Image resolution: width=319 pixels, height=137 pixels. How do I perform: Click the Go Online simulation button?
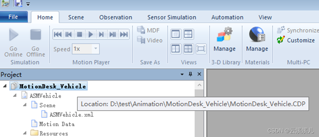13,43
